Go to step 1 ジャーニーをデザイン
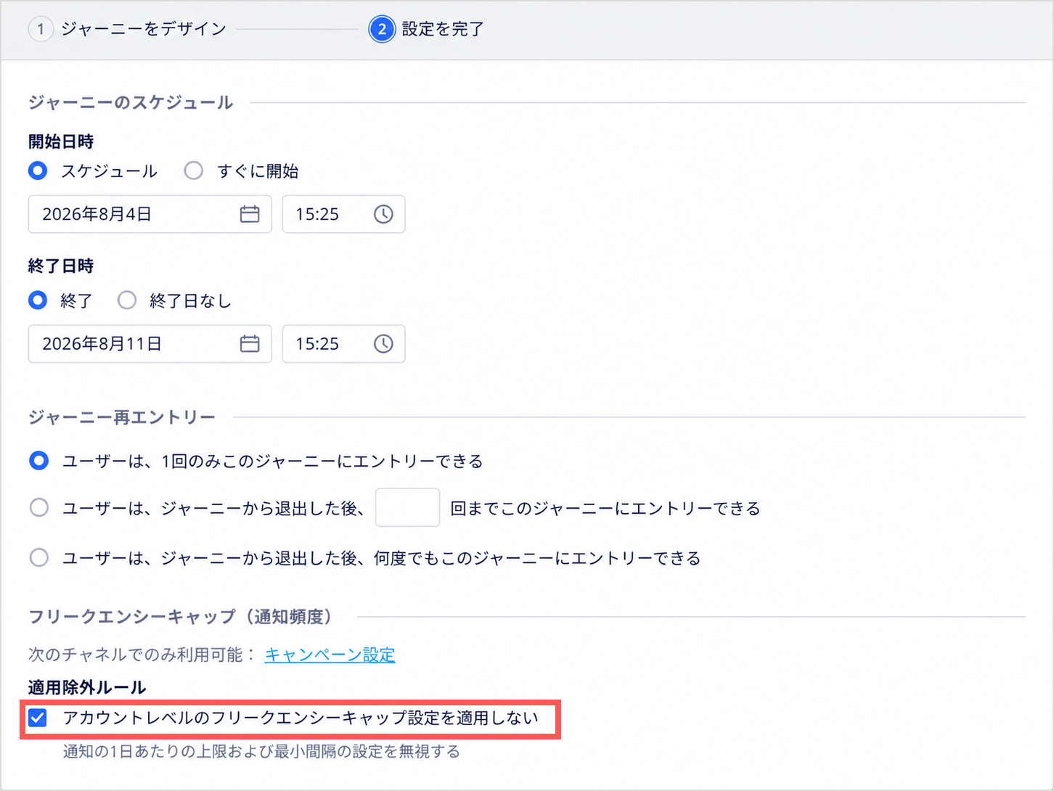Image resolution: width=1054 pixels, height=791 pixels. click(128, 29)
